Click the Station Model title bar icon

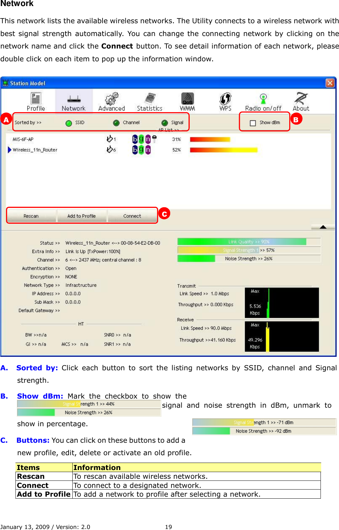point(6,83)
